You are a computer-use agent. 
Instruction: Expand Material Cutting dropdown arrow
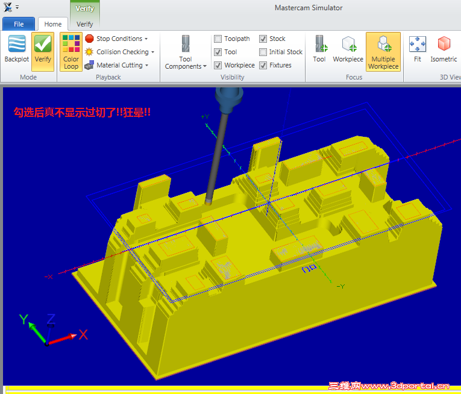[146, 65]
